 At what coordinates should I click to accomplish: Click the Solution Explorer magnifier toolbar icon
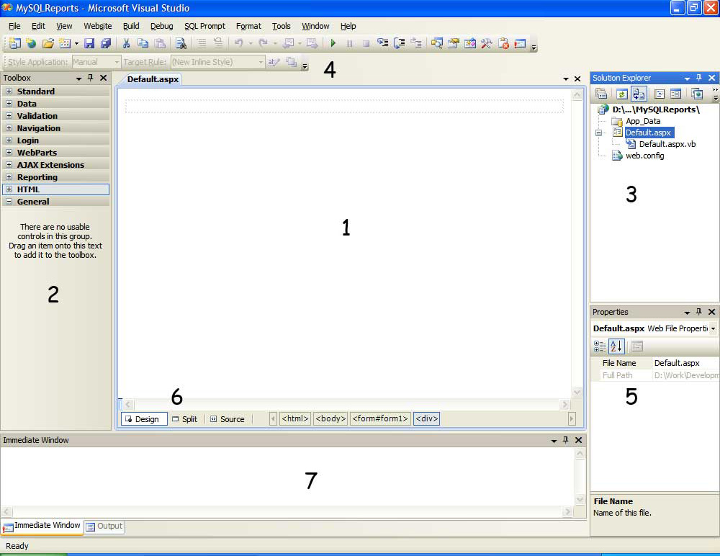click(437, 43)
